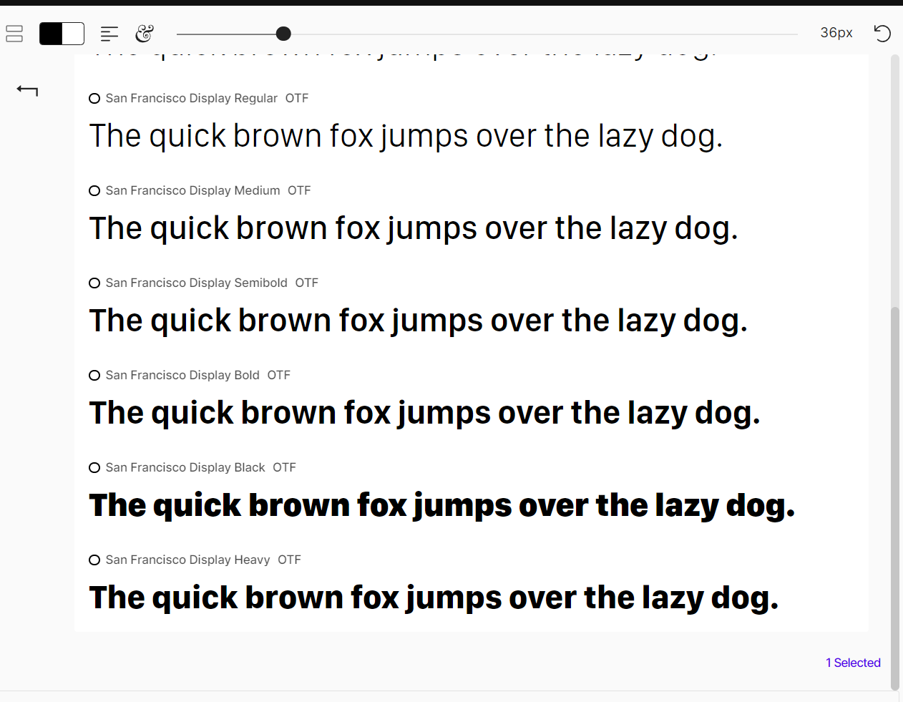Click the San Francisco Display Bold label
This screenshot has height=702, width=903.
coord(182,376)
